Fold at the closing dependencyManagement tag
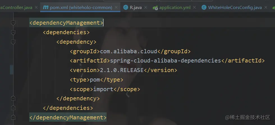This screenshot has height=125, width=275. pyautogui.click(x=13, y=117)
